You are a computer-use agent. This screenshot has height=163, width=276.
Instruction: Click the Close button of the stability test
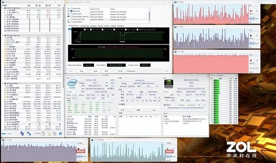[166, 71]
